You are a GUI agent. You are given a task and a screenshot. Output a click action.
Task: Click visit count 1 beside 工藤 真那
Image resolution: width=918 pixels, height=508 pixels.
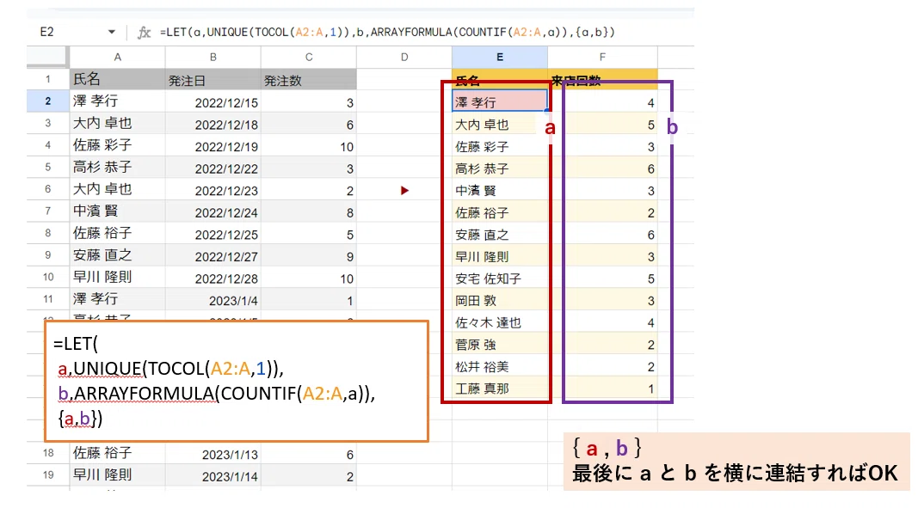(x=602, y=389)
